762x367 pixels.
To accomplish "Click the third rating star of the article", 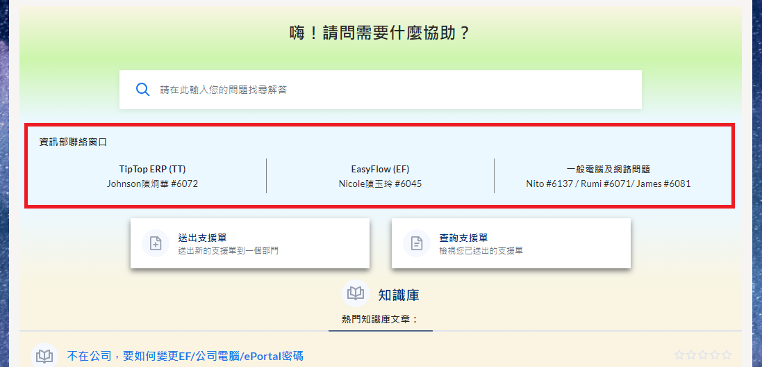I will pos(703,355).
